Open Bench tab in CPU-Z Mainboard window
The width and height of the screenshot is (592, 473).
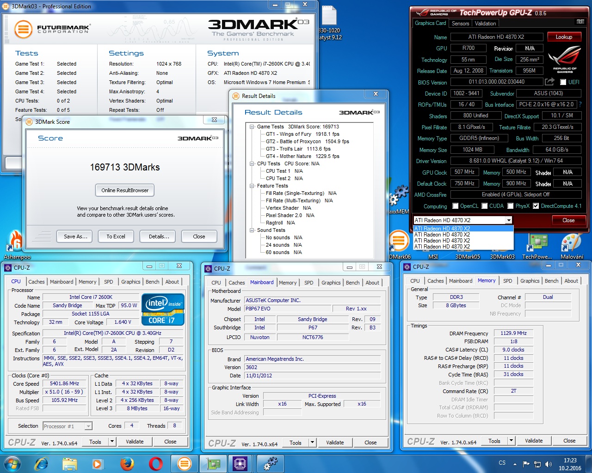point(353,283)
